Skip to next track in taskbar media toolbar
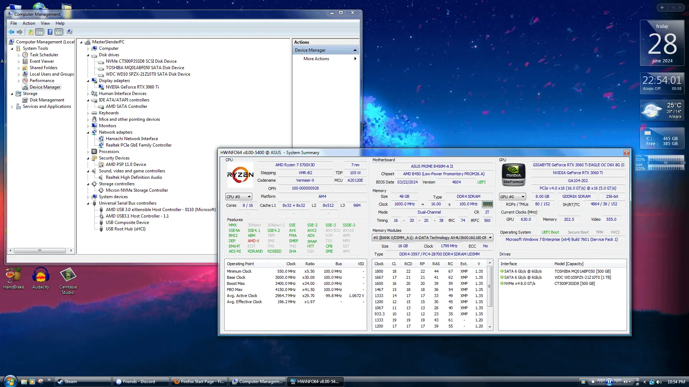The width and height of the screenshot is (689, 387). [618, 382]
